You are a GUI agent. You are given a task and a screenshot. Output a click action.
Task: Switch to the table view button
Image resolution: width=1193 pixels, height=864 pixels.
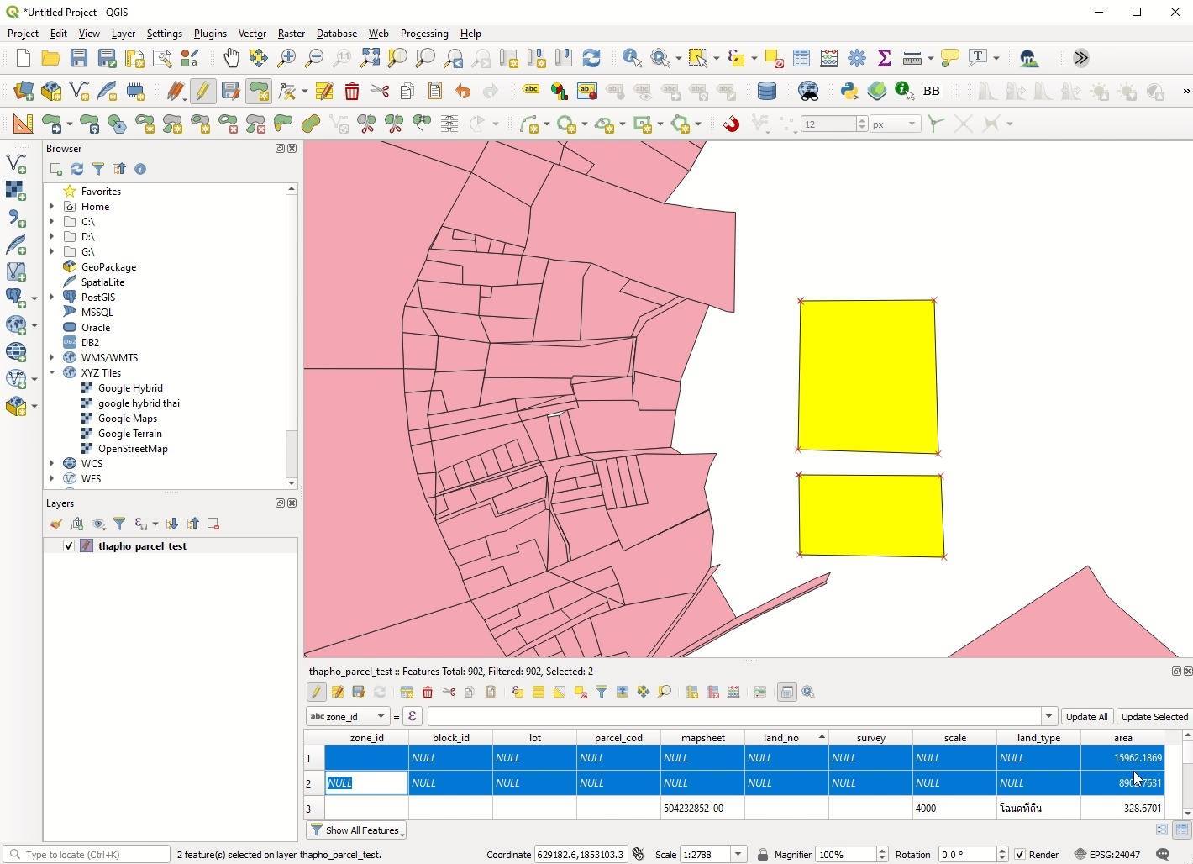tap(1182, 830)
